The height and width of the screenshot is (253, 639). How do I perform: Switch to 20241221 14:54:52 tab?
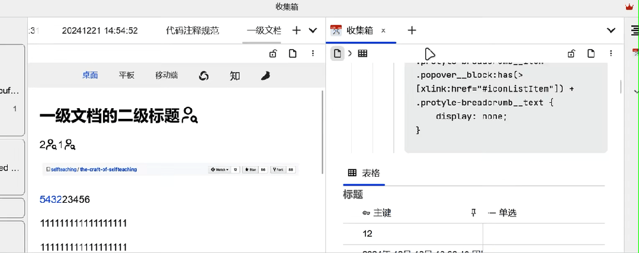click(x=100, y=31)
